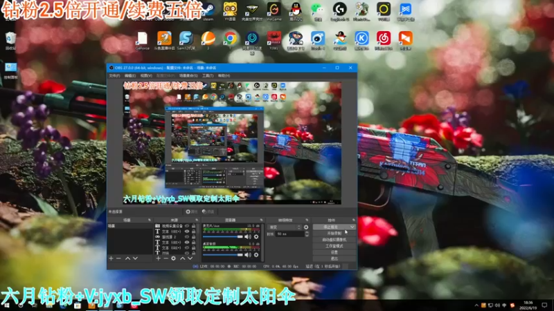Viewport: 554px width, 311px height.
Task: Toggle lock of 游戏源 2 source
Action: [x=194, y=237]
